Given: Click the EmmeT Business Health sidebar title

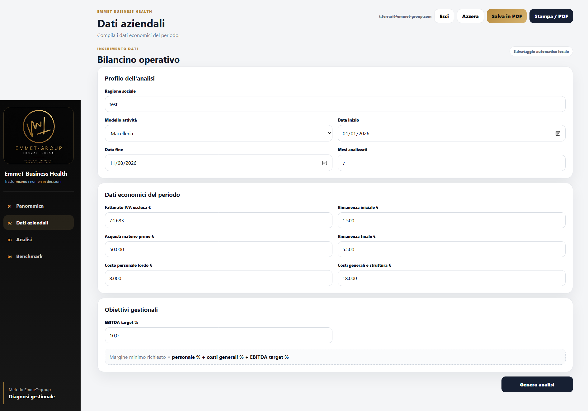Looking at the screenshot, I should pos(36,174).
